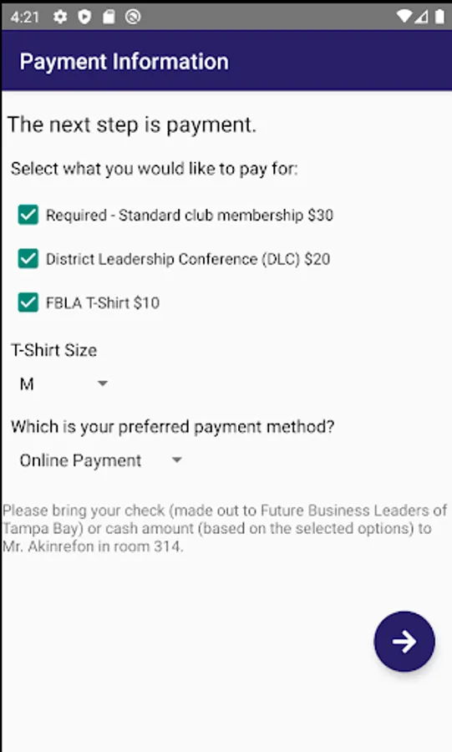Tap the Wi-Fi signal icon

[x=404, y=17]
